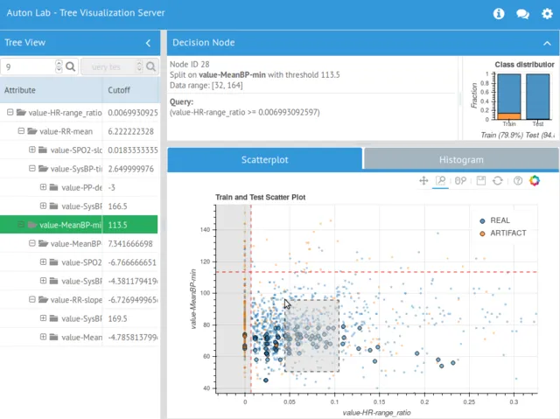Select the Box Zoom tool
The width and height of the screenshot is (560, 419).
(x=441, y=180)
